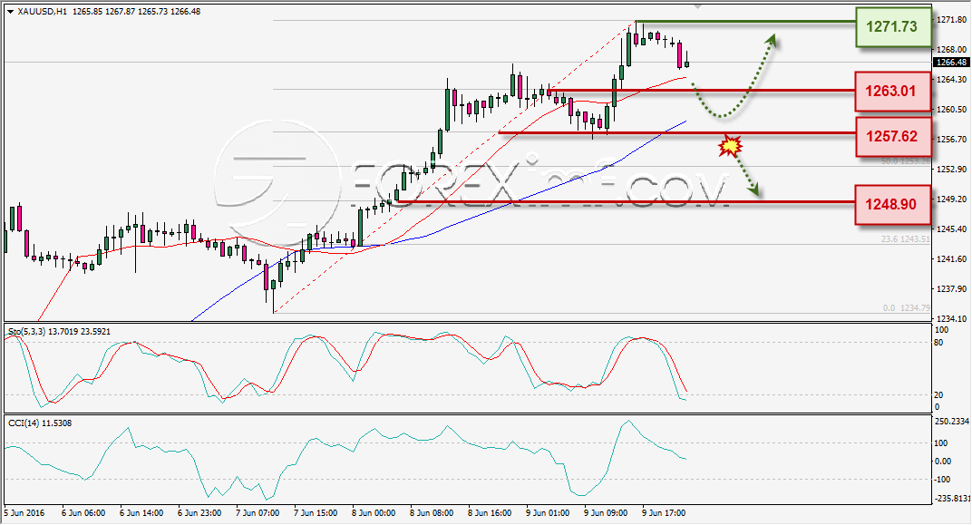Click the 1268.00 price axis label
The image size is (972, 525).
pyautogui.click(x=951, y=50)
